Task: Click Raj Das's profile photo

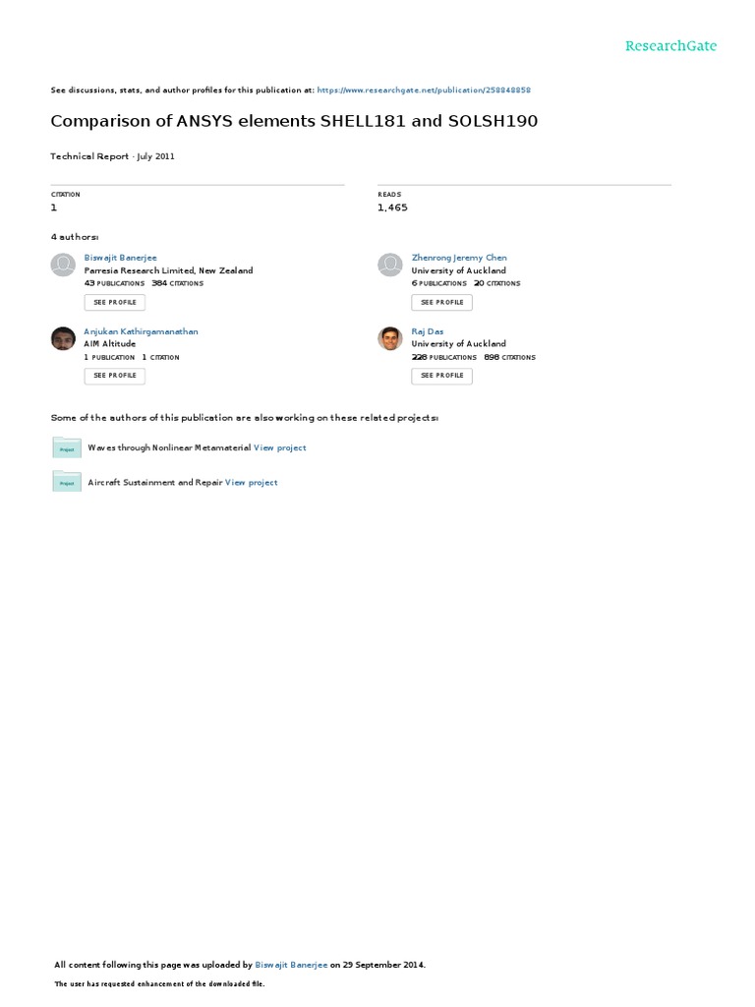Action: click(x=390, y=338)
